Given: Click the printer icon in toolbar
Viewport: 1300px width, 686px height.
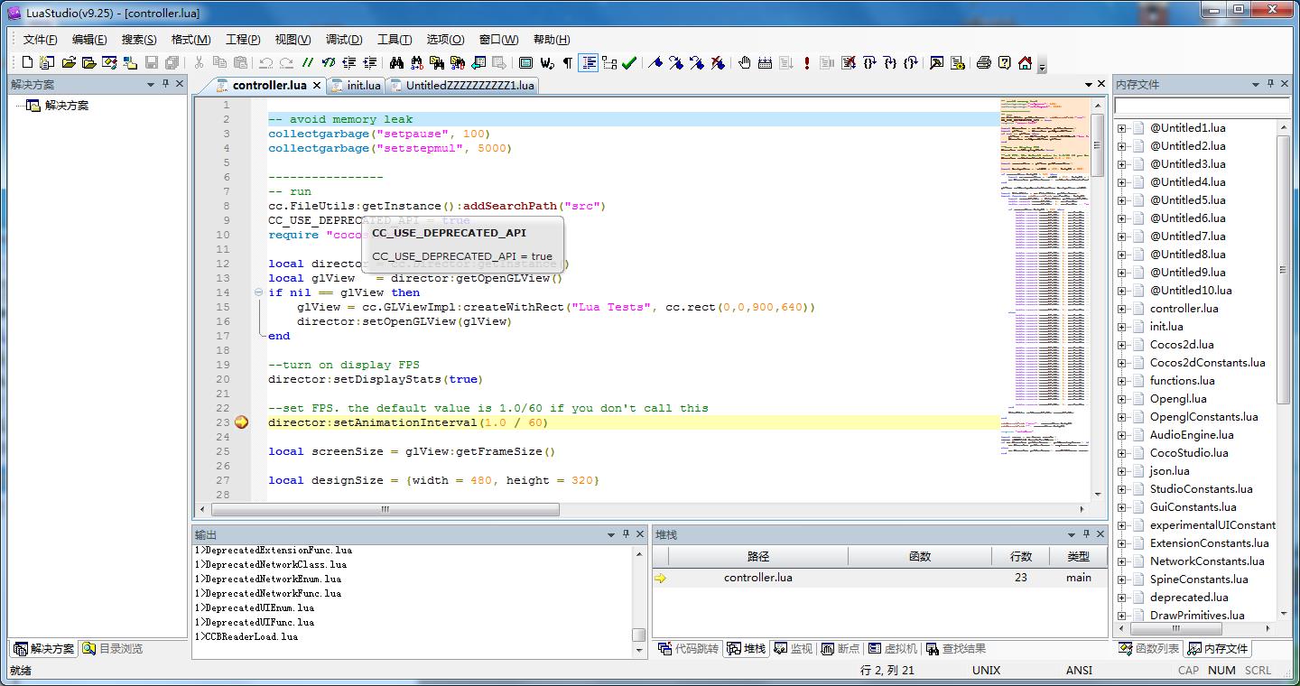Looking at the screenshot, I should coord(984,62).
